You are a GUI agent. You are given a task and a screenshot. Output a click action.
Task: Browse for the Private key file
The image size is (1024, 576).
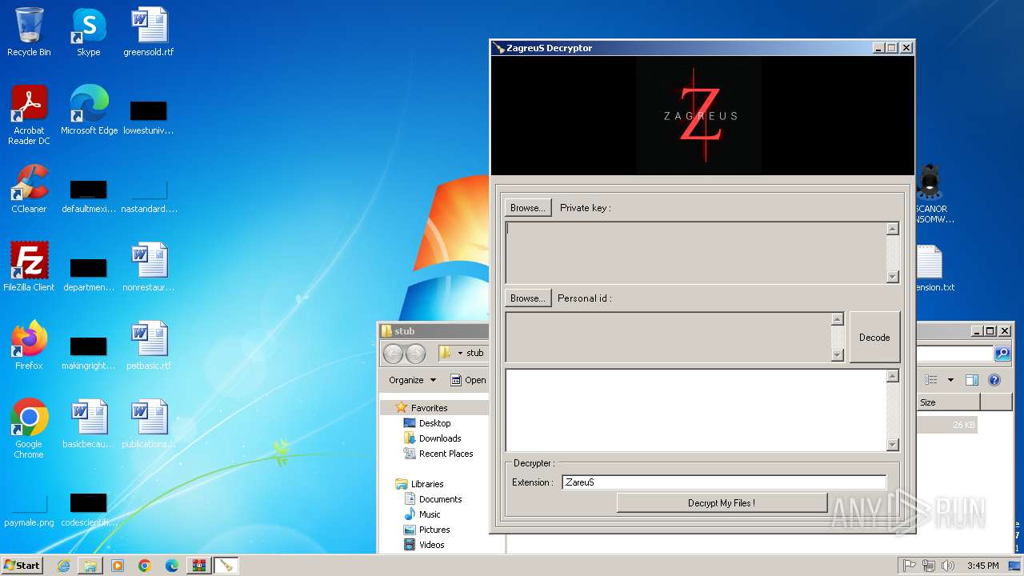pyautogui.click(x=528, y=207)
